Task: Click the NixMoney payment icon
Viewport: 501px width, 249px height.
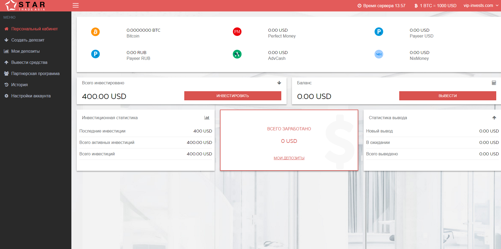Action: pos(379,54)
